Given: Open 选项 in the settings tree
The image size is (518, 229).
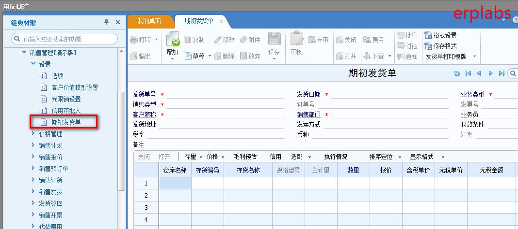Looking at the screenshot, I should pyautogui.click(x=58, y=76).
